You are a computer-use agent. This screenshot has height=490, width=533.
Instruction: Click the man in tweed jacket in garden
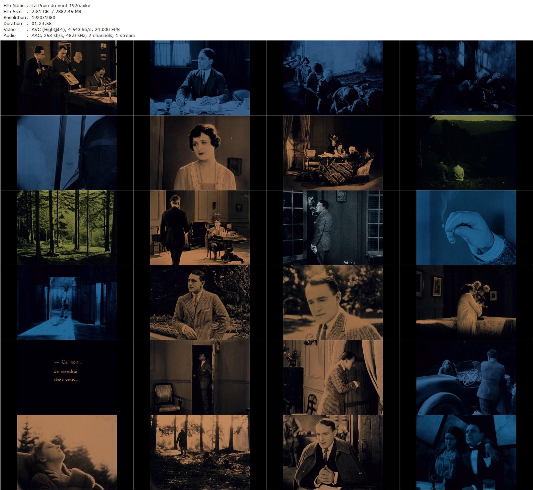pos(200,303)
